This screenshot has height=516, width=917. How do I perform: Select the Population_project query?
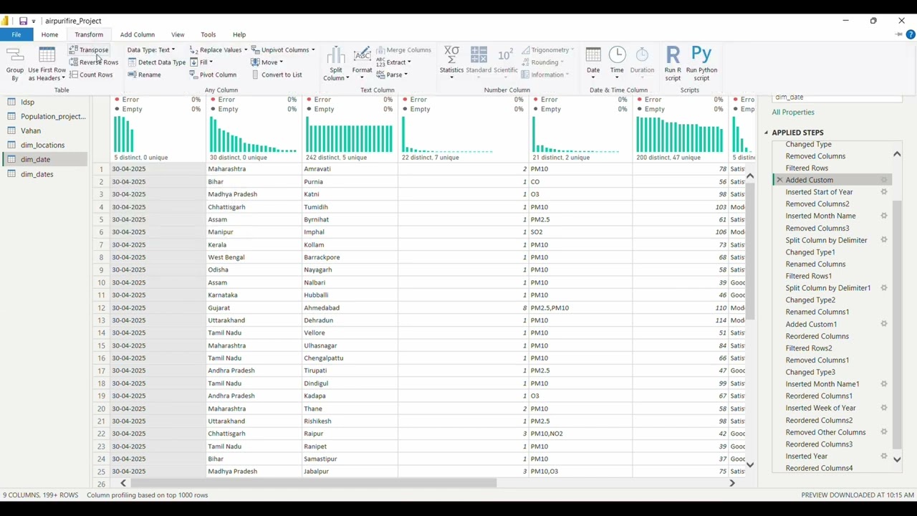pyautogui.click(x=53, y=116)
